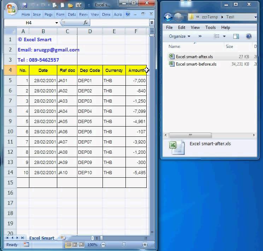Click the JA10 cell
This screenshot has width=263, height=251.
(x=67, y=172)
